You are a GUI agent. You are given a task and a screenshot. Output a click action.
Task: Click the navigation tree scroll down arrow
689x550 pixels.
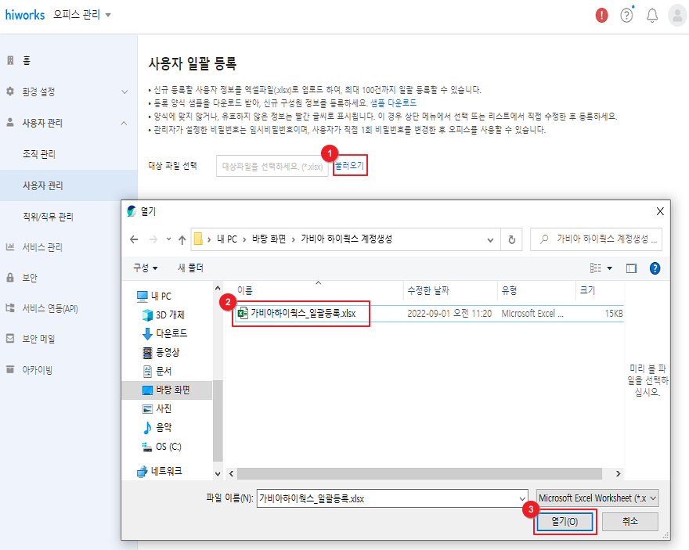pyautogui.click(x=218, y=474)
